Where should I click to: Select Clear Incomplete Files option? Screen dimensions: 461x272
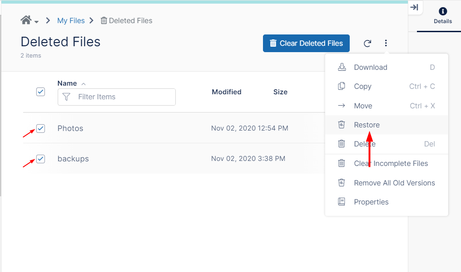(x=391, y=164)
